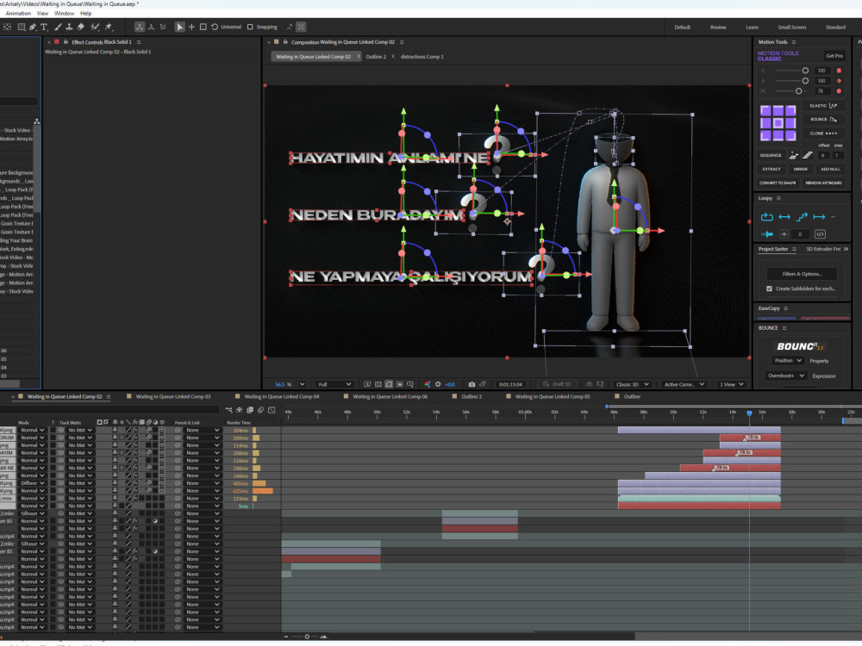
Task: Click the Loopy expression code icon
Action: point(820,234)
